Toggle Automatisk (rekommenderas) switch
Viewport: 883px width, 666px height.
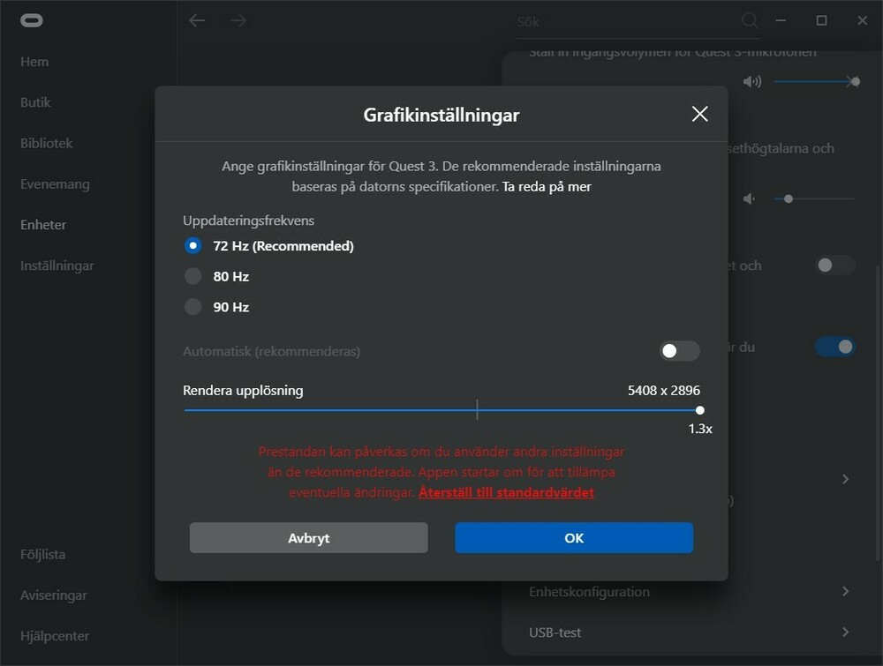coord(679,351)
